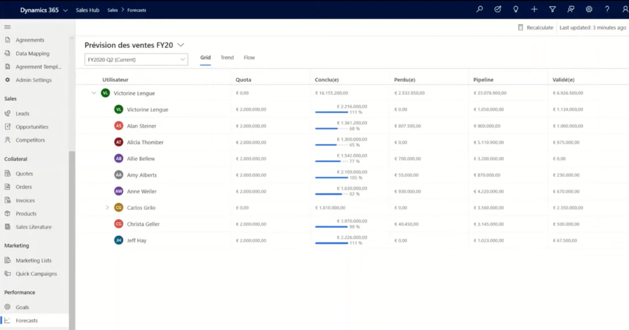The width and height of the screenshot is (629, 330).
Task: Open the Prévision des ventes FY20 chevron
Action: [181, 45]
